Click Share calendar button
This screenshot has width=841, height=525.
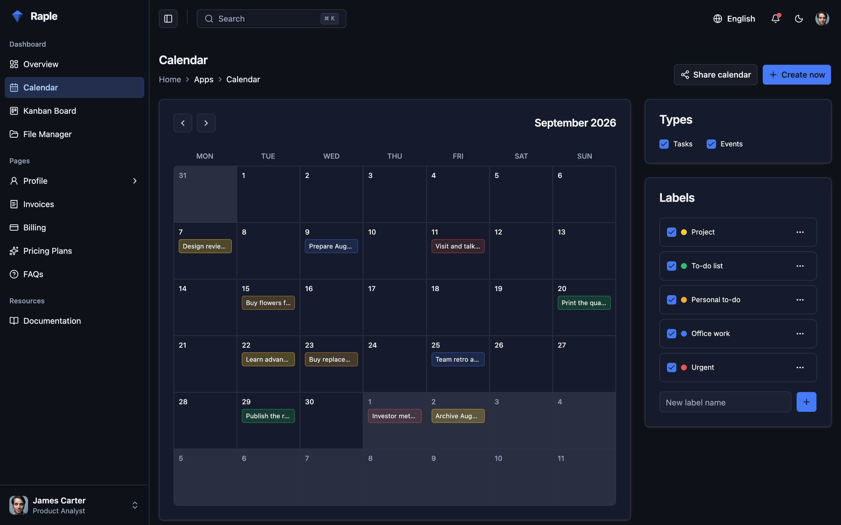pyautogui.click(x=715, y=75)
